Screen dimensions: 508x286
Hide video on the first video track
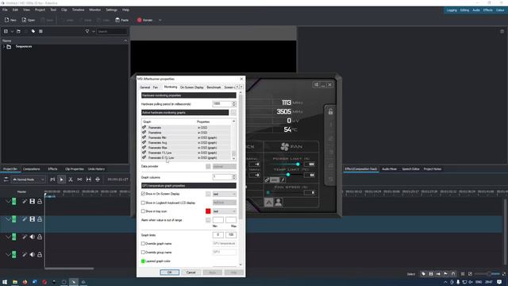[32, 201]
